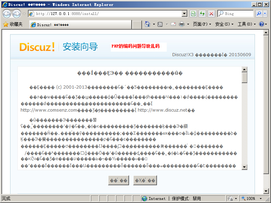Select the Discuz! browser tab
Screen dimensions: 271x203
click(x=80, y=25)
